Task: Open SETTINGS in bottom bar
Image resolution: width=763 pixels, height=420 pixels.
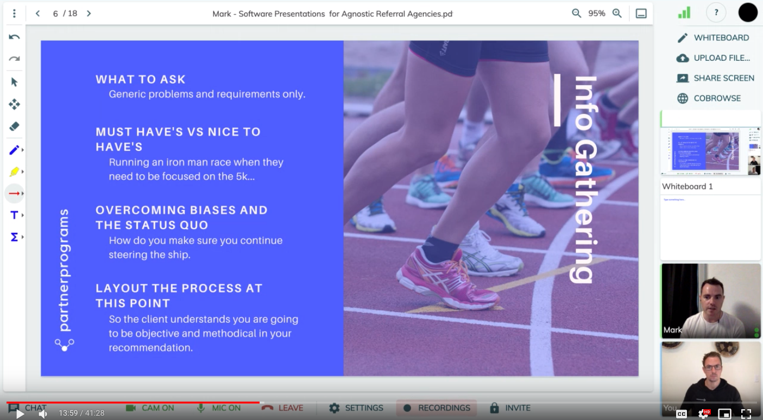Action: point(356,408)
